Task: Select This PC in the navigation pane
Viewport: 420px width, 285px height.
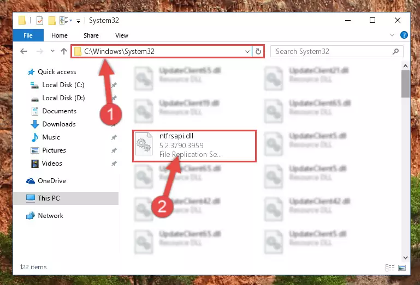Action: click(x=66, y=198)
